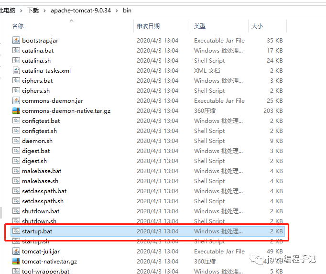The image size is (326, 274).
Task: Select the file name setclasspath.sh
Action: click(x=43, y=201)
